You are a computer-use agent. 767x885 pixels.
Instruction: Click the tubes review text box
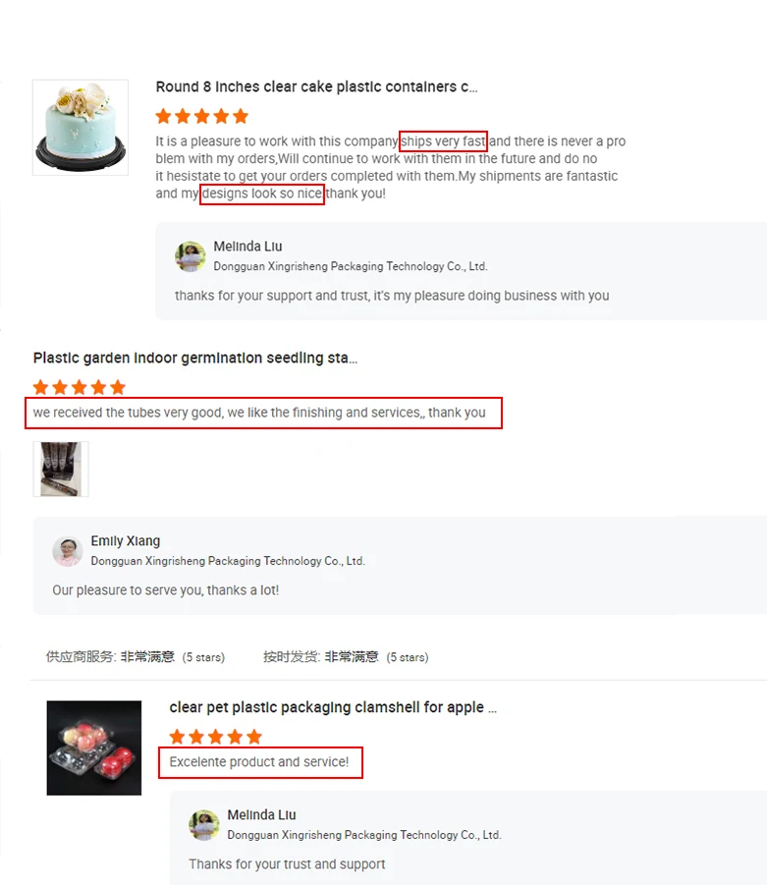[x=263, y=414]
